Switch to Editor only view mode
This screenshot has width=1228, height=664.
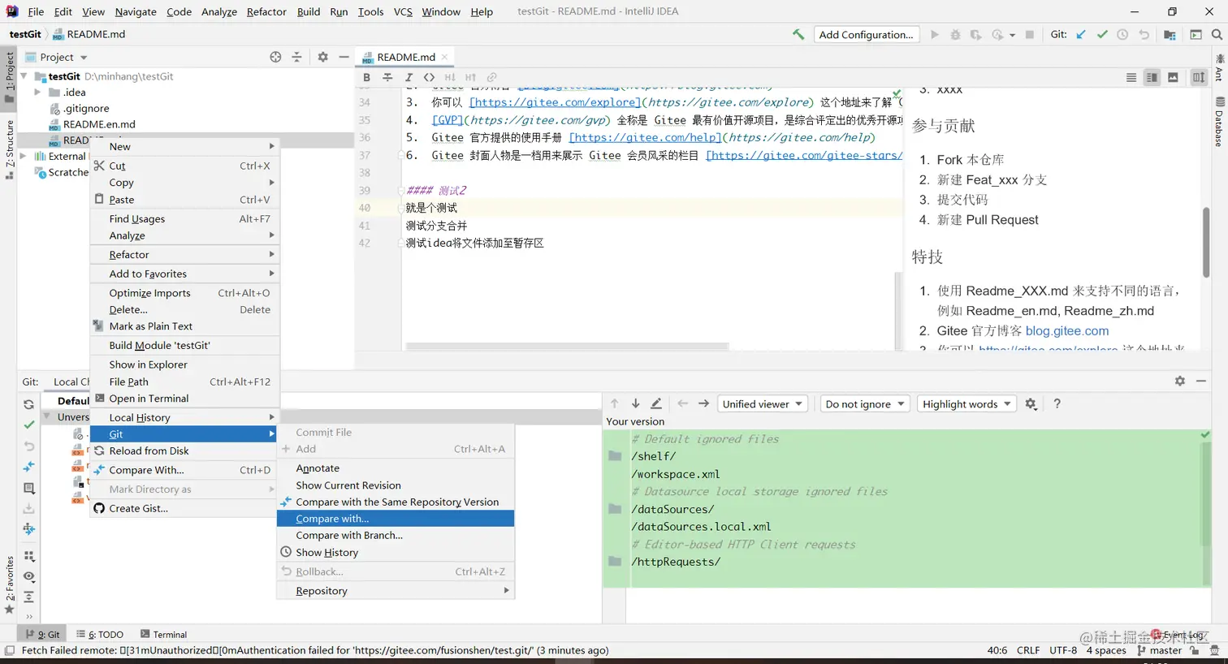pos(1131,77)
